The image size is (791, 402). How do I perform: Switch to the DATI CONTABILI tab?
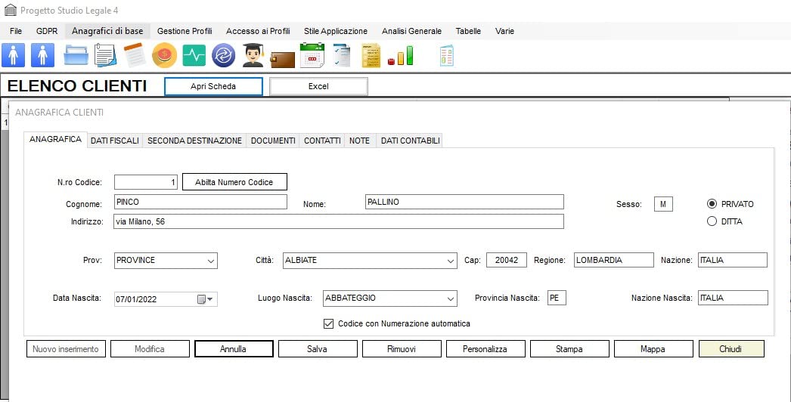(410, 141)
